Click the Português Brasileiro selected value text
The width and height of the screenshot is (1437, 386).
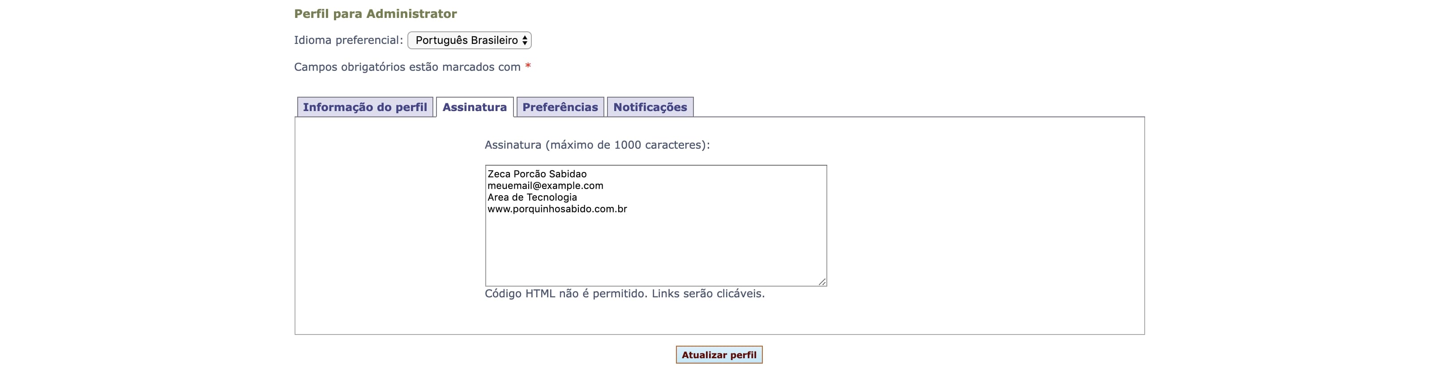tap(466, 40)
